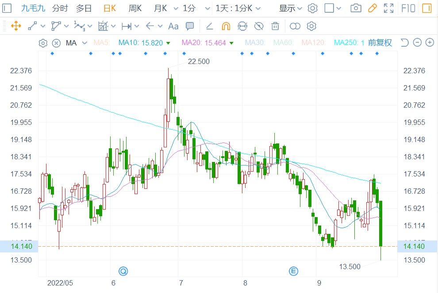438x293 pixels.
Task: Expand the 显示 display dropdown
Action: point(290,8)
